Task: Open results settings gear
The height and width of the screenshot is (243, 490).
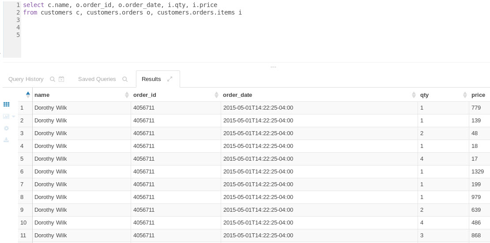Action: pyautogui.click(x=6, y=129)
